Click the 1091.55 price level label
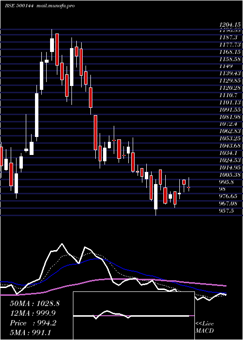This screenshot has width=243, height=340. coord(230,109)
